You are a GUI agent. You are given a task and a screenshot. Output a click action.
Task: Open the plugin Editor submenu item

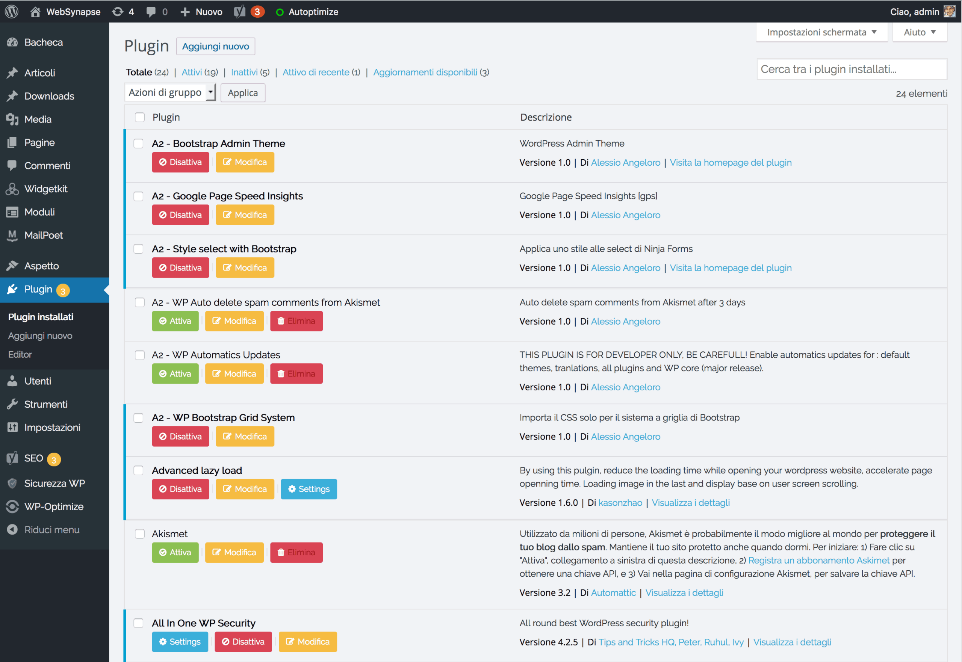click(20, 354)
